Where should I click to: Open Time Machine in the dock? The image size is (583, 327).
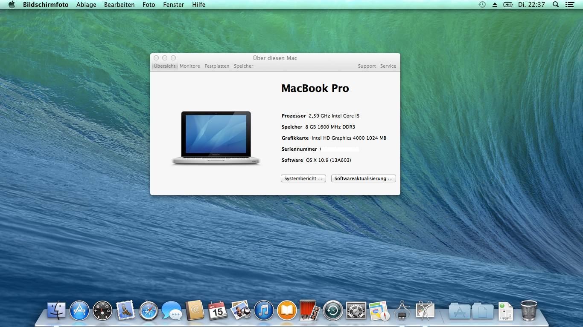coord(333,310)
